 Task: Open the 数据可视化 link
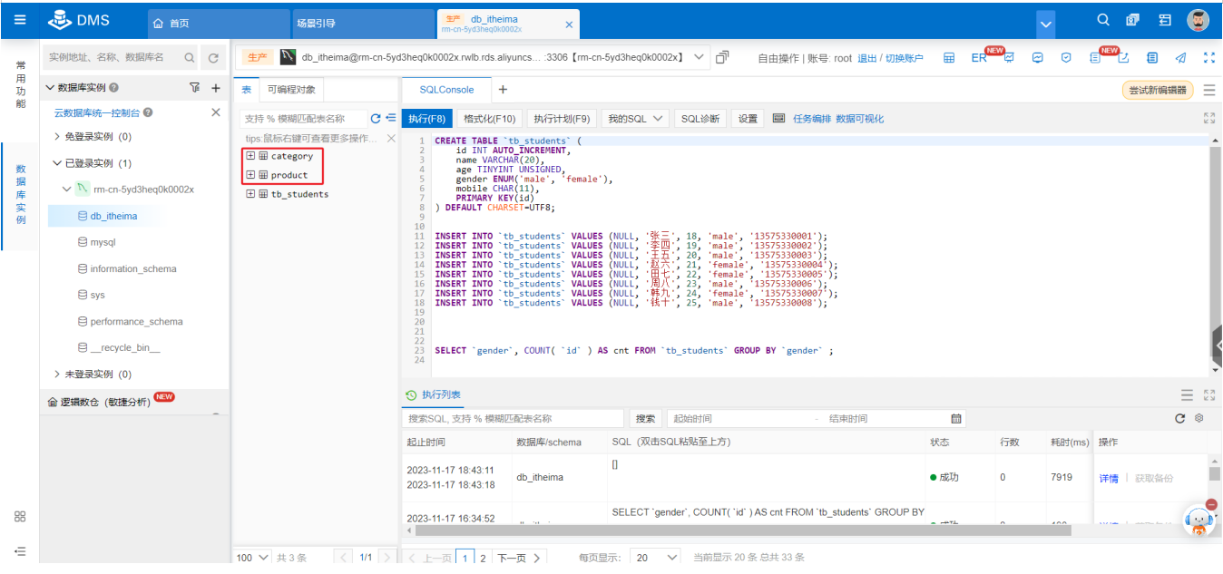(x=860, y=119)
